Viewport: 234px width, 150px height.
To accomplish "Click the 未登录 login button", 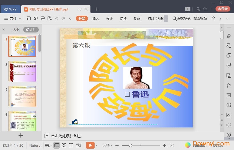I will (x=223, y=9).
